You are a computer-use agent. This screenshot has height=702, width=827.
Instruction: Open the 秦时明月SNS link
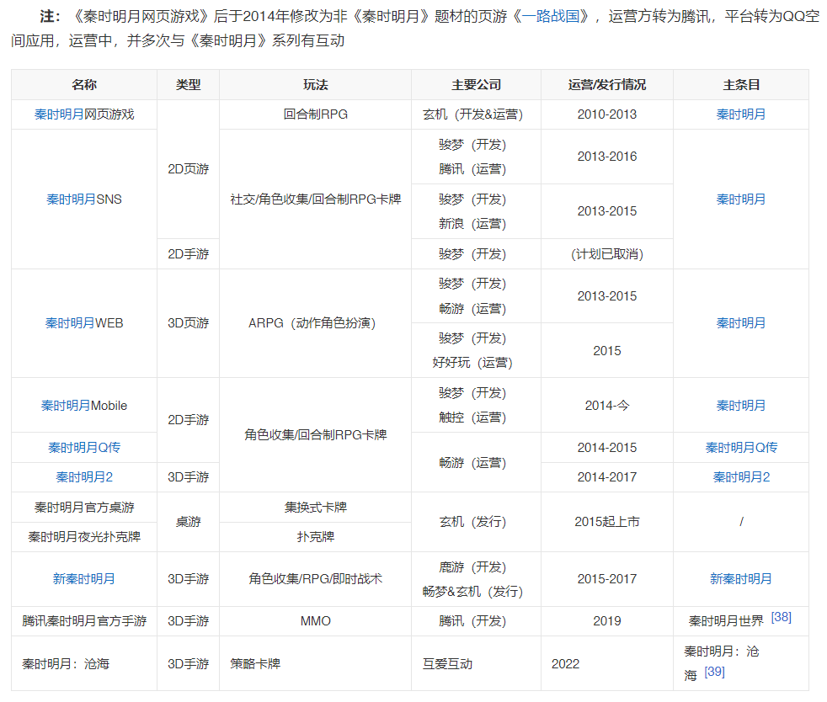72,199
